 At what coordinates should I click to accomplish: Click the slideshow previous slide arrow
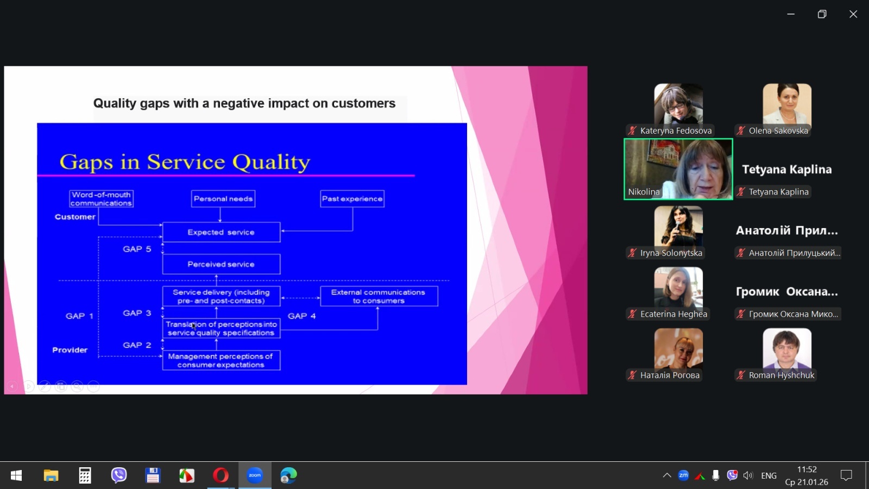tap(12, 386)
